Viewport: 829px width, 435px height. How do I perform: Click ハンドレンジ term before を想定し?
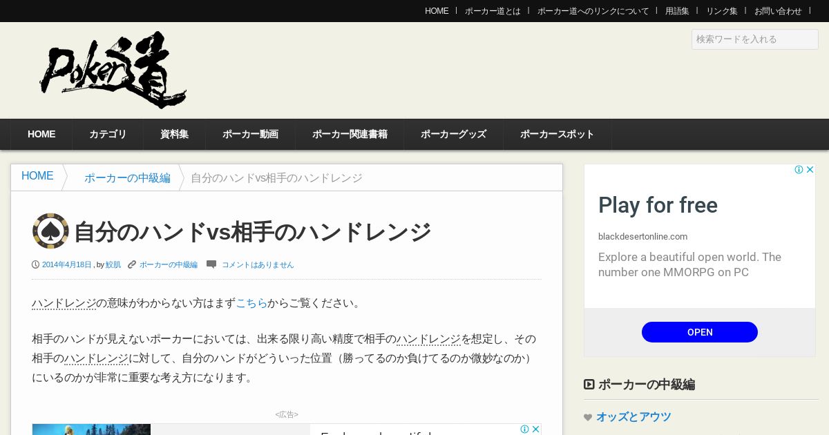(428, 339)
